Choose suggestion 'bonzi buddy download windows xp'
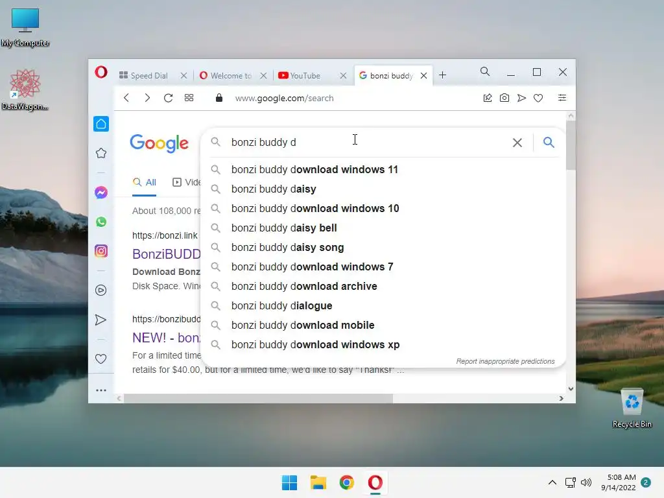Viewport: 664px width, 498px height. pyautogui.click(x=383, y=345)
